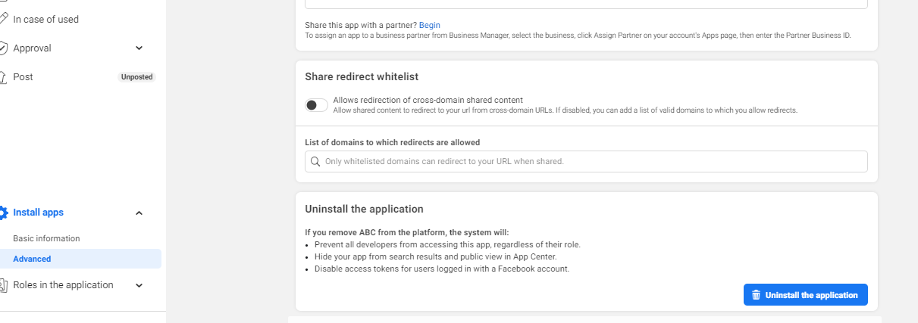Click the Begin link to share app
This screenshot has height=323, width=918.
click(x=429, y=26)
